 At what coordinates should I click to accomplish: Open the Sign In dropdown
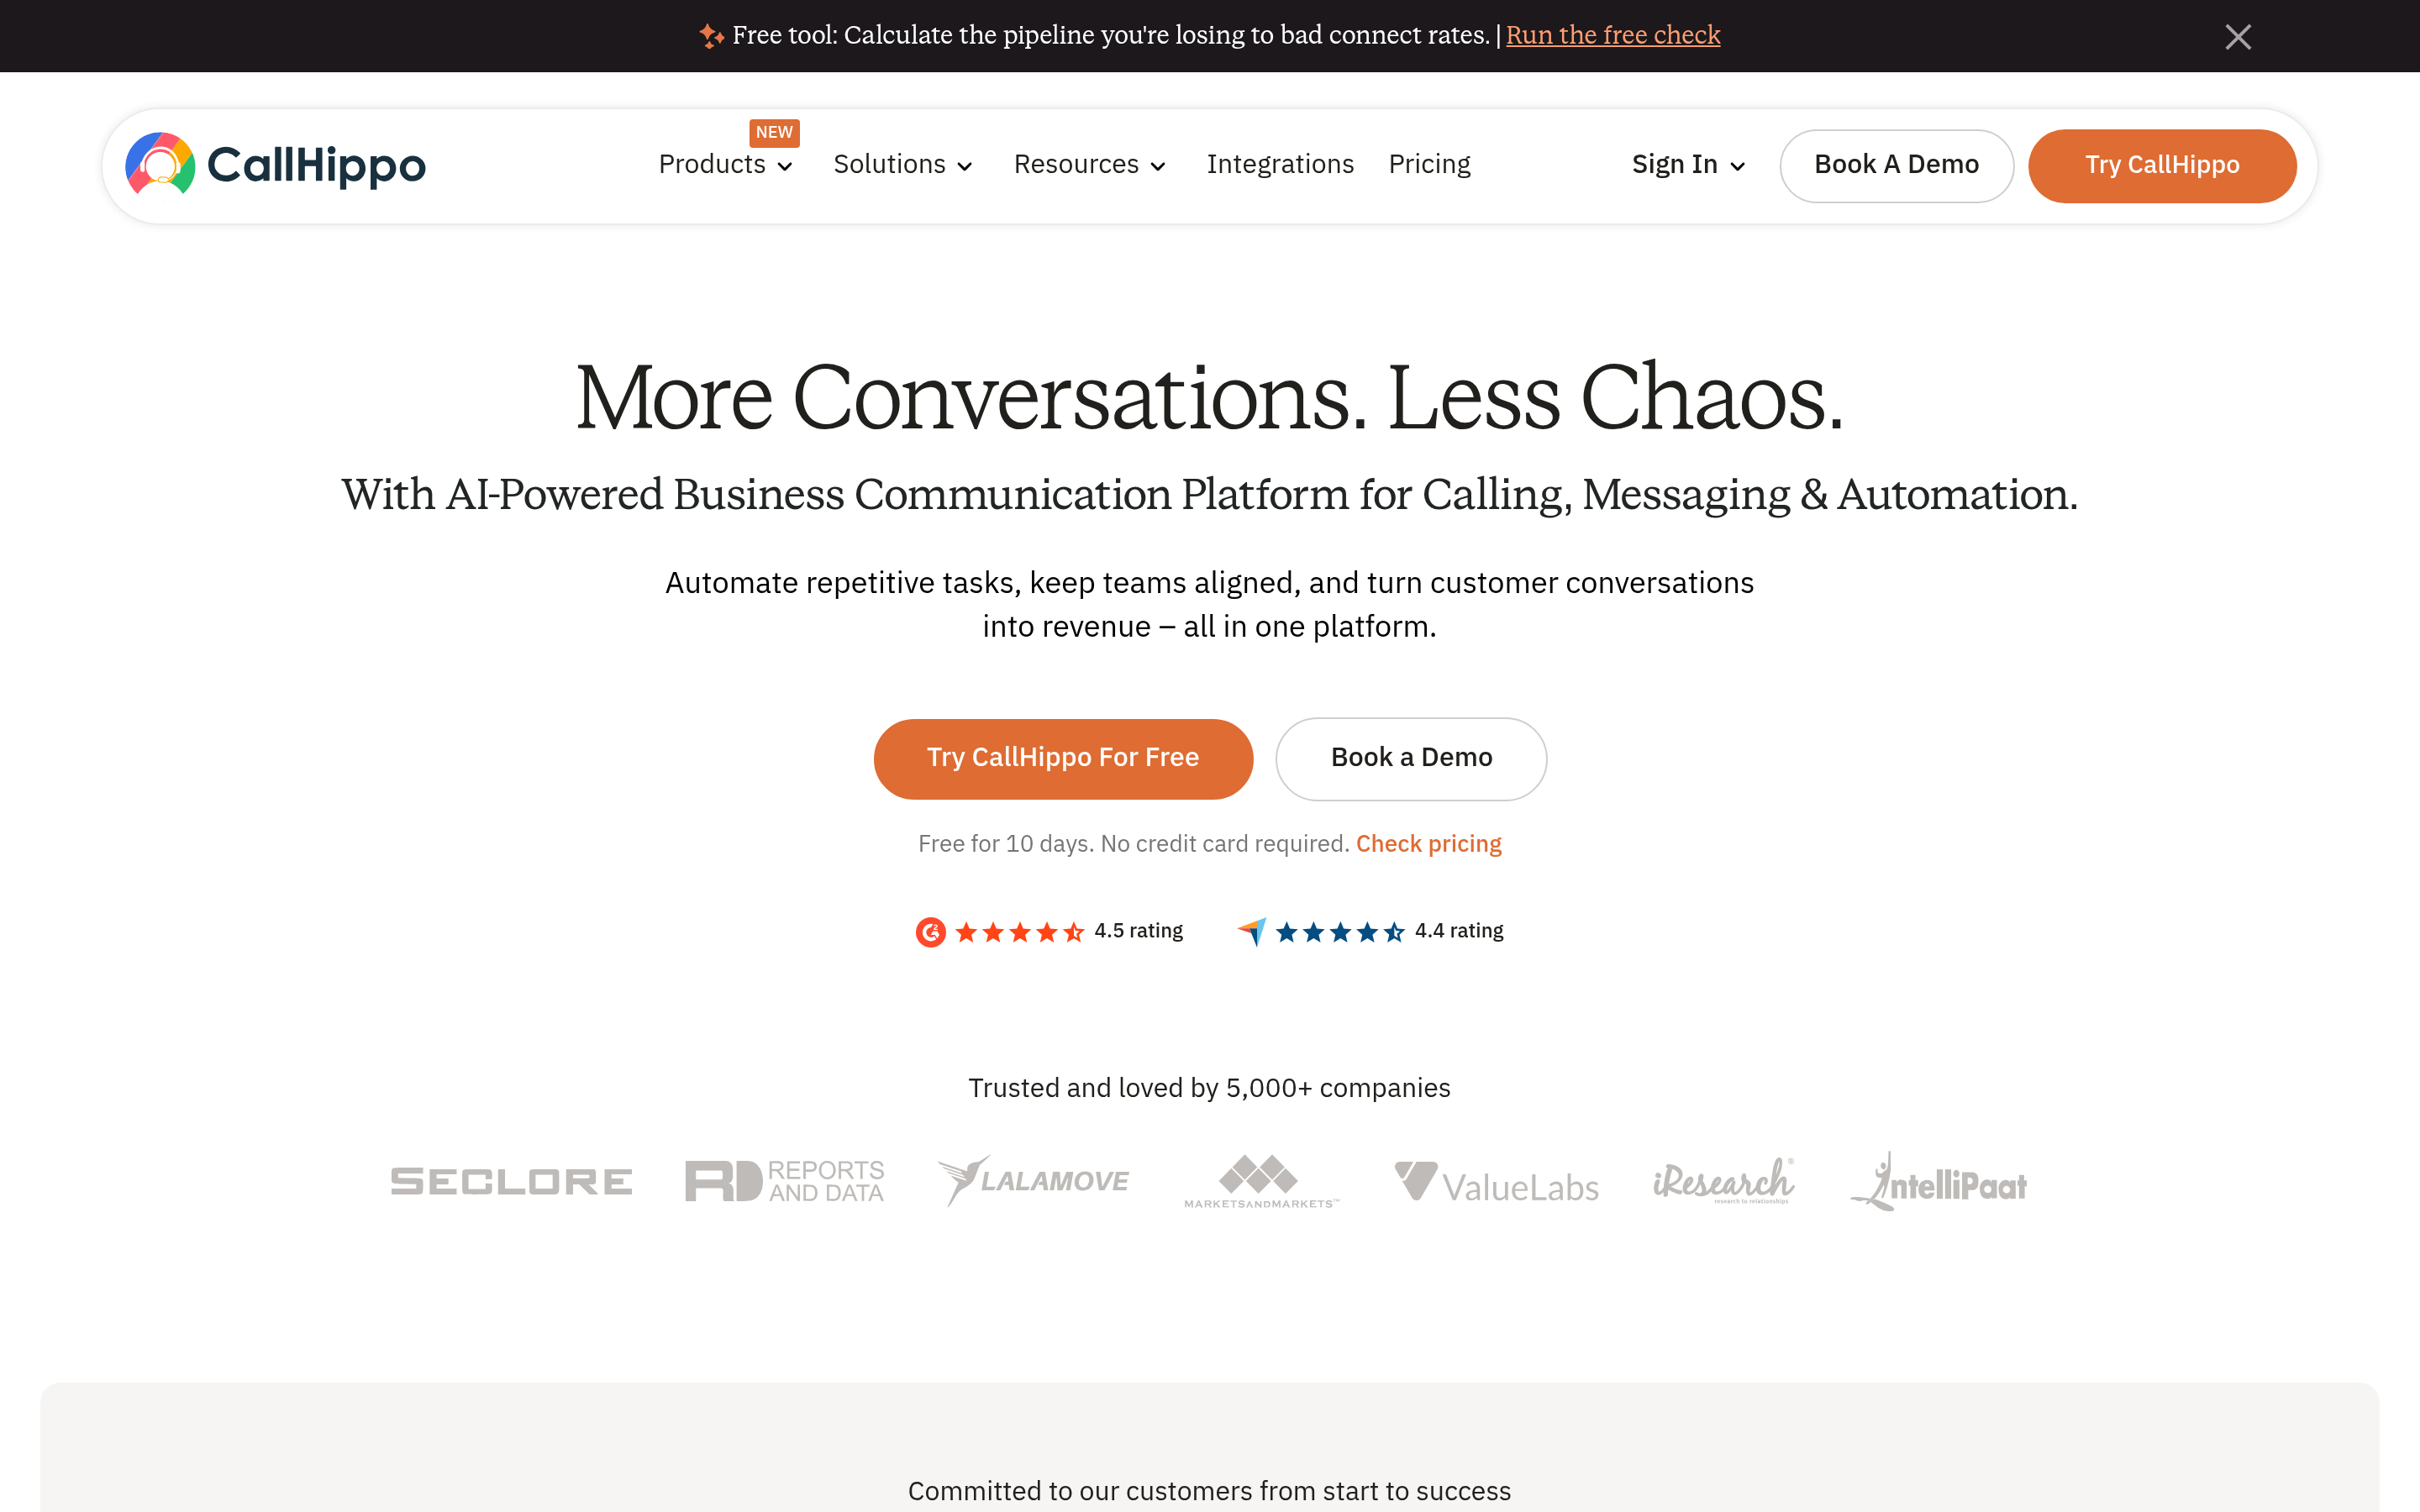tap(1689, 165)
